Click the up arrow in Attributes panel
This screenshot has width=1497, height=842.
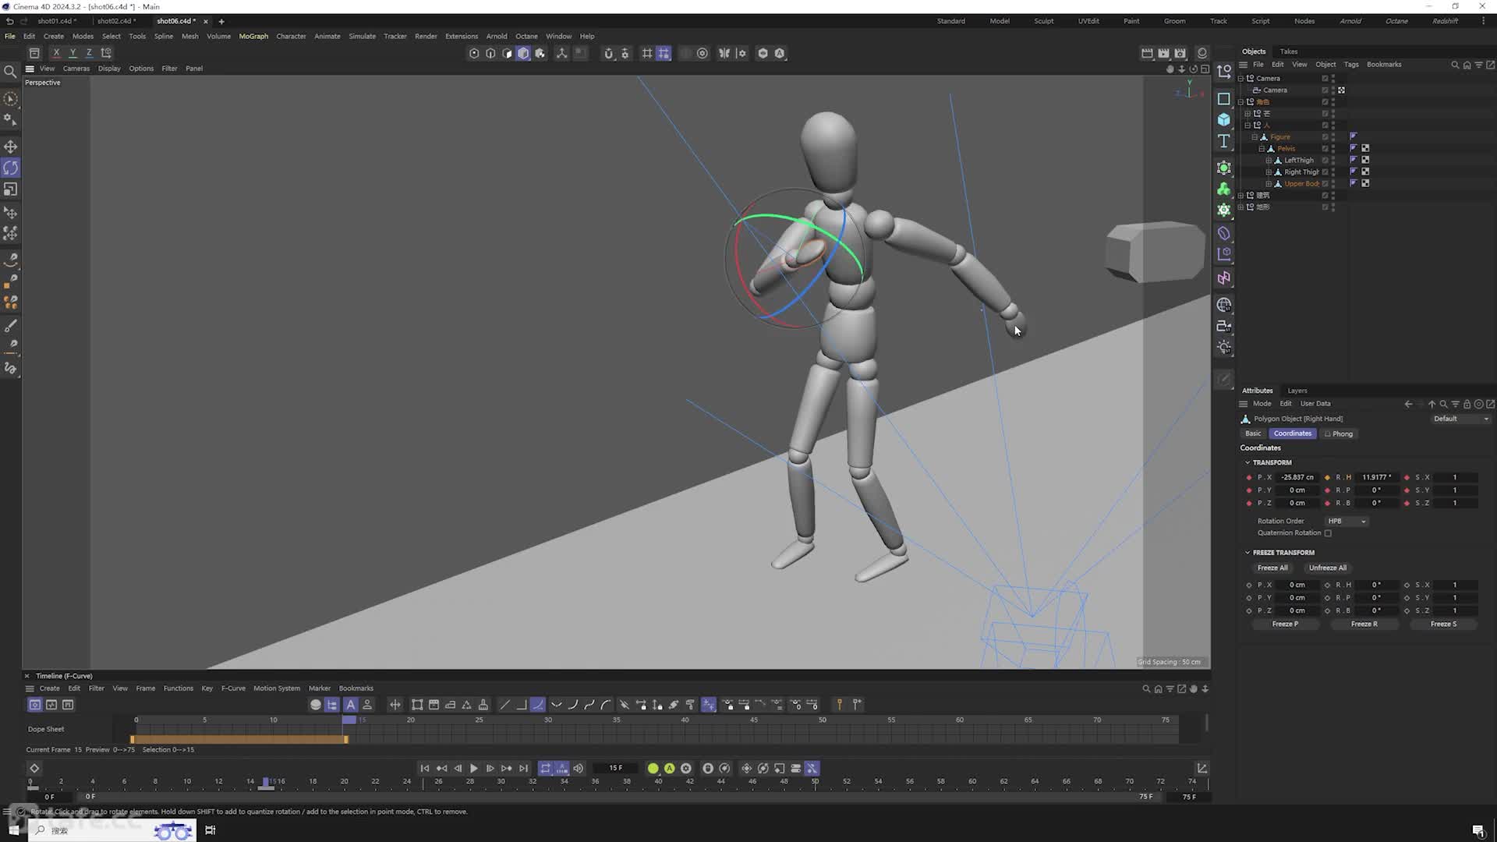1432,404
